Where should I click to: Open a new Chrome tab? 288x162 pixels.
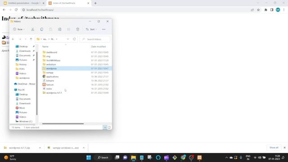(x=95, y=3)
